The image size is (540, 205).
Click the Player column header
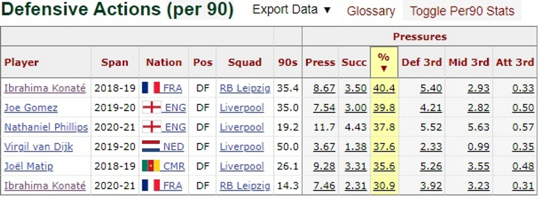pos(21,62)
